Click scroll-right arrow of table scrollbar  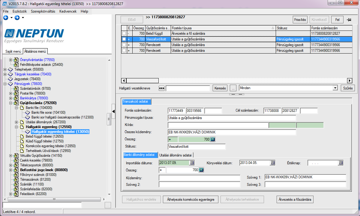pyautogui.click(x=349, y=80)
